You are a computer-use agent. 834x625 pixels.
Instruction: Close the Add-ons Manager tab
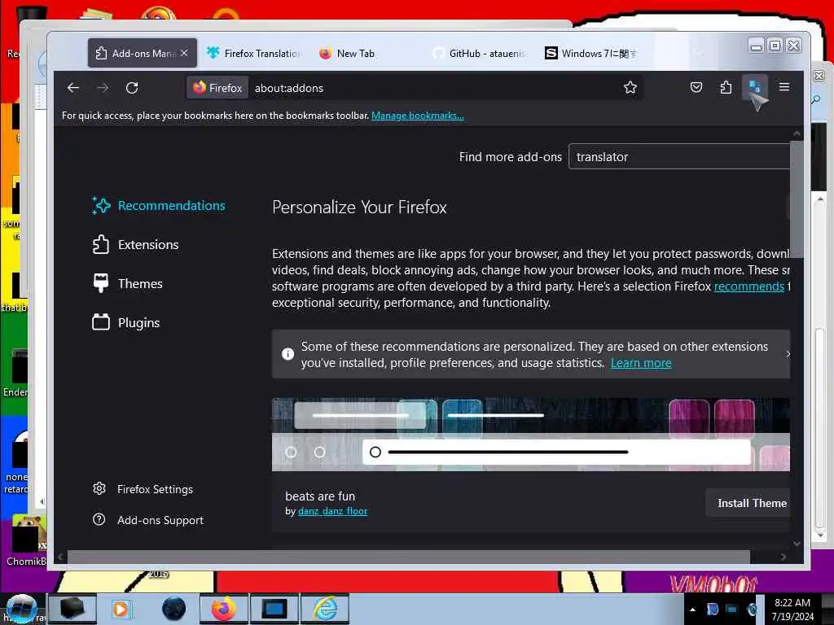tap(184, 53)
